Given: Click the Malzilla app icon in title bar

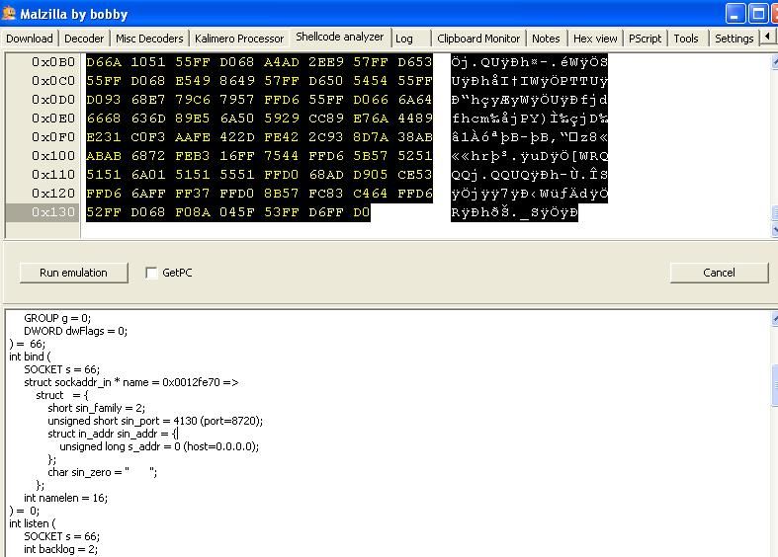Looking at the screenshot, I should click(x=9, y=14).
